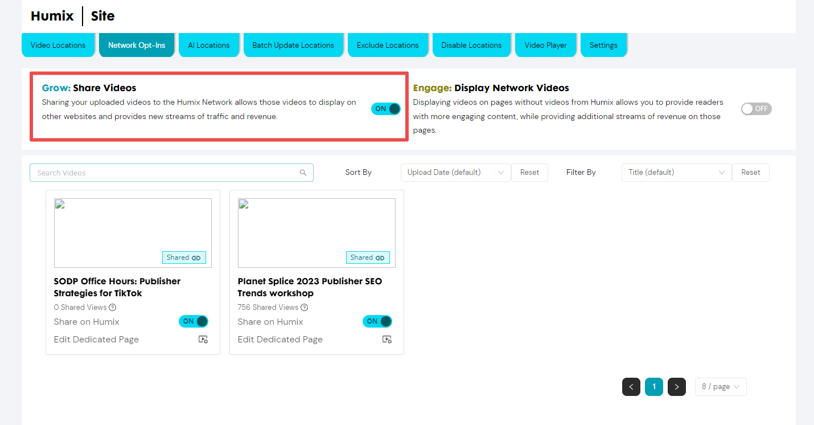Reset the Filter By selection

point(750,173)
